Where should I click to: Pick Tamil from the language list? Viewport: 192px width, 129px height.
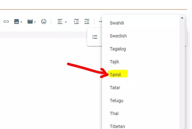click(x=141, y=75)
